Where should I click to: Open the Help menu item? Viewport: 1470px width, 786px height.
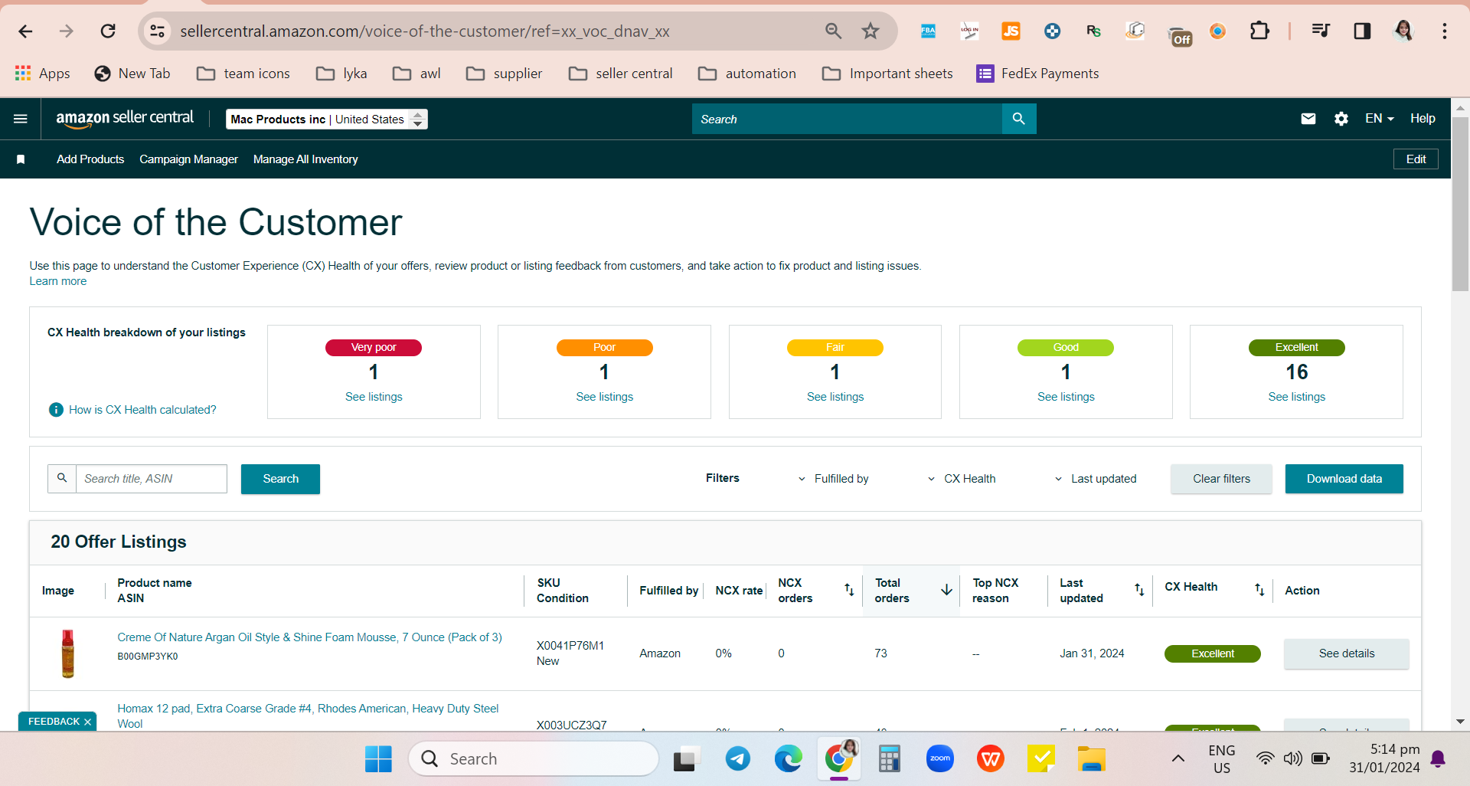click(1423, 119)
